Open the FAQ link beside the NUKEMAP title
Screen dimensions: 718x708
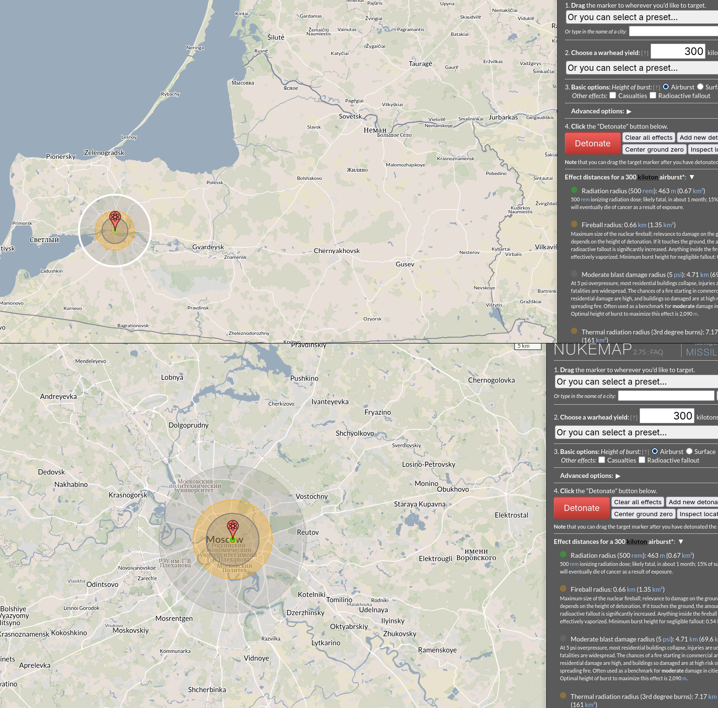(x=656, y=352)
